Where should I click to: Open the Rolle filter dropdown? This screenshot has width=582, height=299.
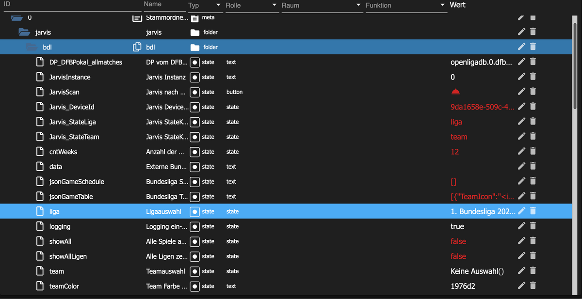click(x=252, y=5)
